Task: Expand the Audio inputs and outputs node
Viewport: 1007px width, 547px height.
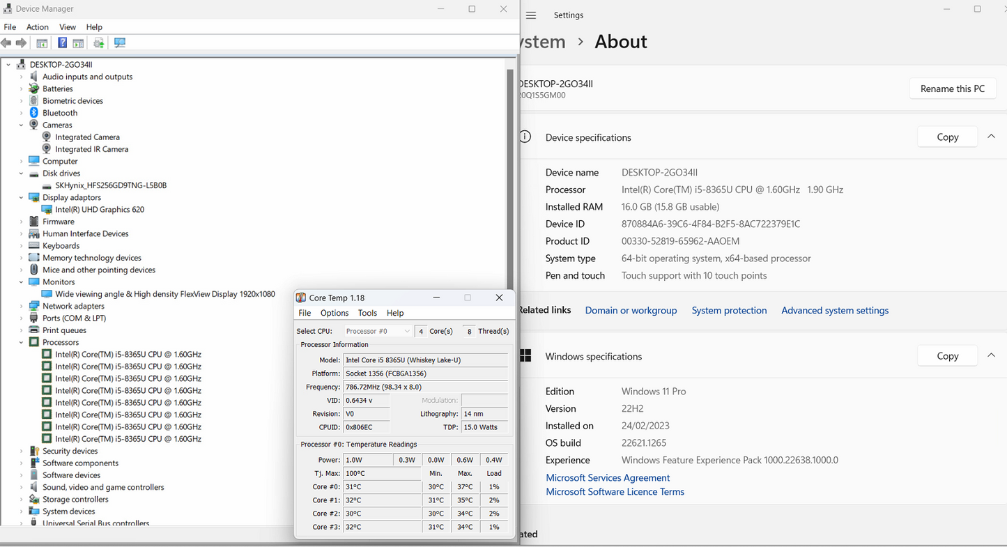Action: (21, 77)
